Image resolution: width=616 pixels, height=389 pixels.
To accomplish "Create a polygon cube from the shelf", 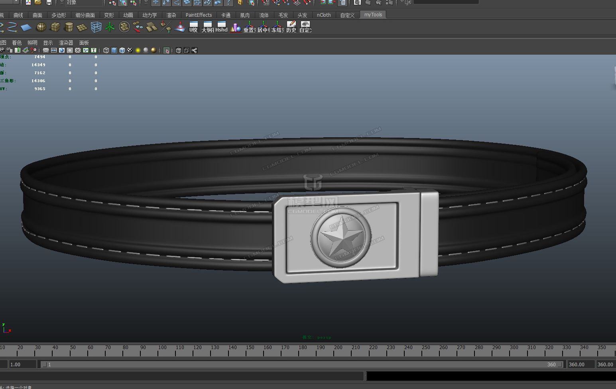I will (x=55, y=27).
